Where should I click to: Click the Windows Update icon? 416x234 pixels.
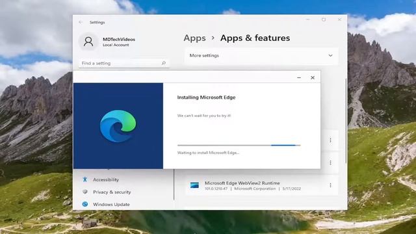point(85,204)
